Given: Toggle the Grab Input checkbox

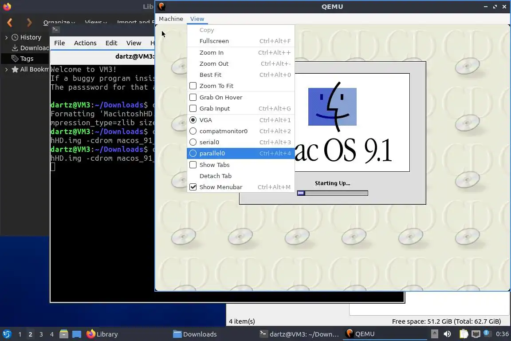Looking at the screenshot, I should (x=193, y=108).
